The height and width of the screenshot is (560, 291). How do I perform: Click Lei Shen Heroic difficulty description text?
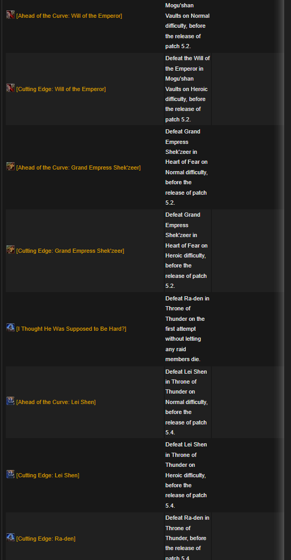[186, 475]
